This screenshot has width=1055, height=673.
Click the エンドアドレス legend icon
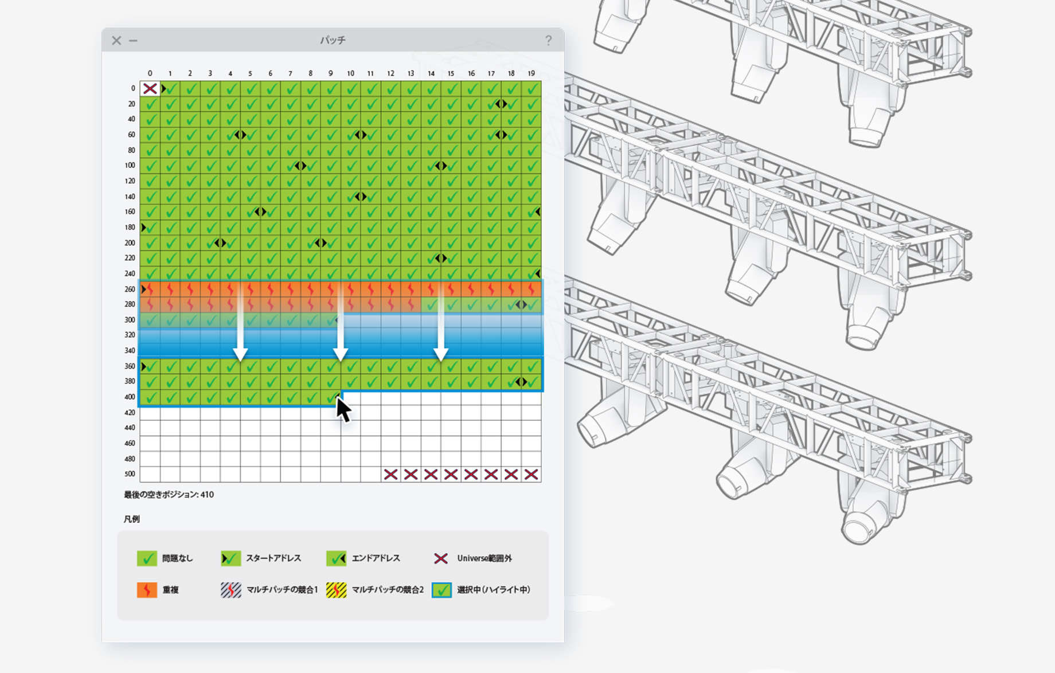click(337, 558)
